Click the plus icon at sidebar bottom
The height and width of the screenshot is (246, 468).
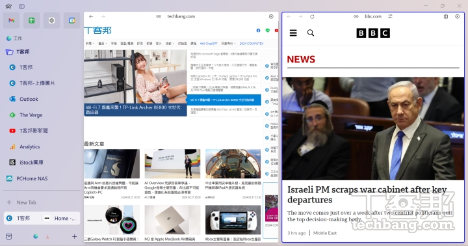coord(74,236)
